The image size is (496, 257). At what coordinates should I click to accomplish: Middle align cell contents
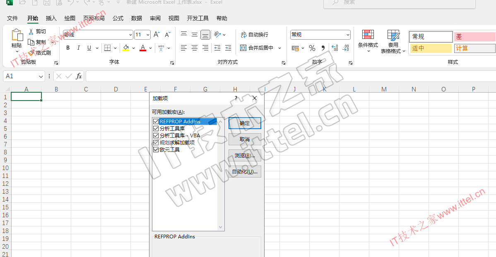pyautogui.click(x=195, y=34)
